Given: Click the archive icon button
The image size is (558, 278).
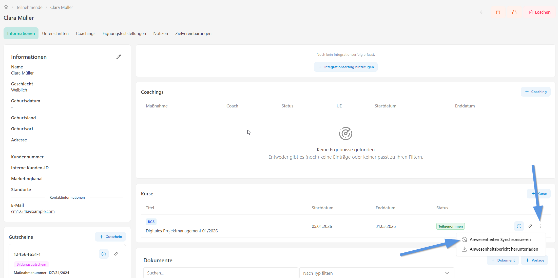Looking at the screenshot, I should [x=498, y=12].
